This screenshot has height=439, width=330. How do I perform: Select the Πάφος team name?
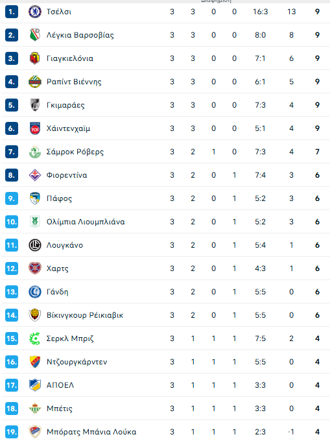(x=59, y=198)
